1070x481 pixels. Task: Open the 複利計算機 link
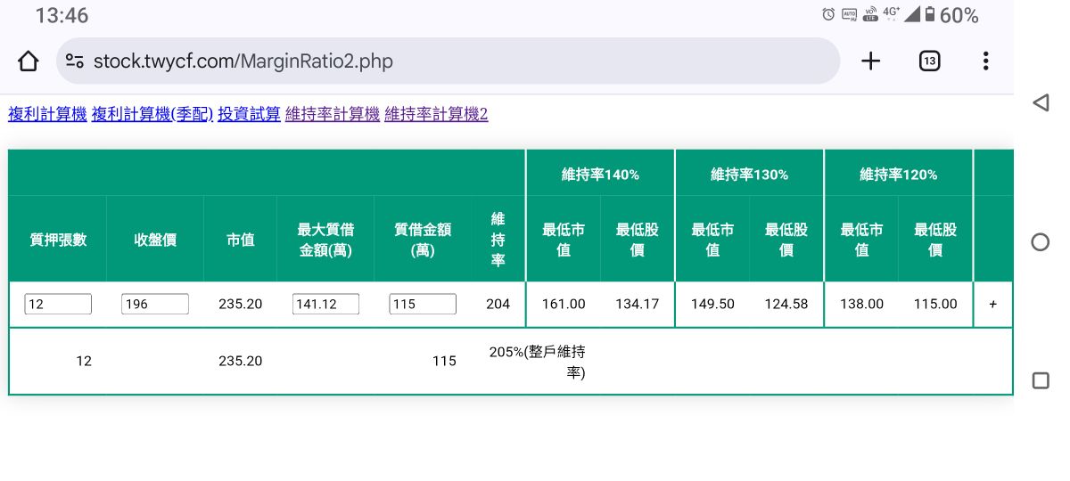(x=47, y=114)
